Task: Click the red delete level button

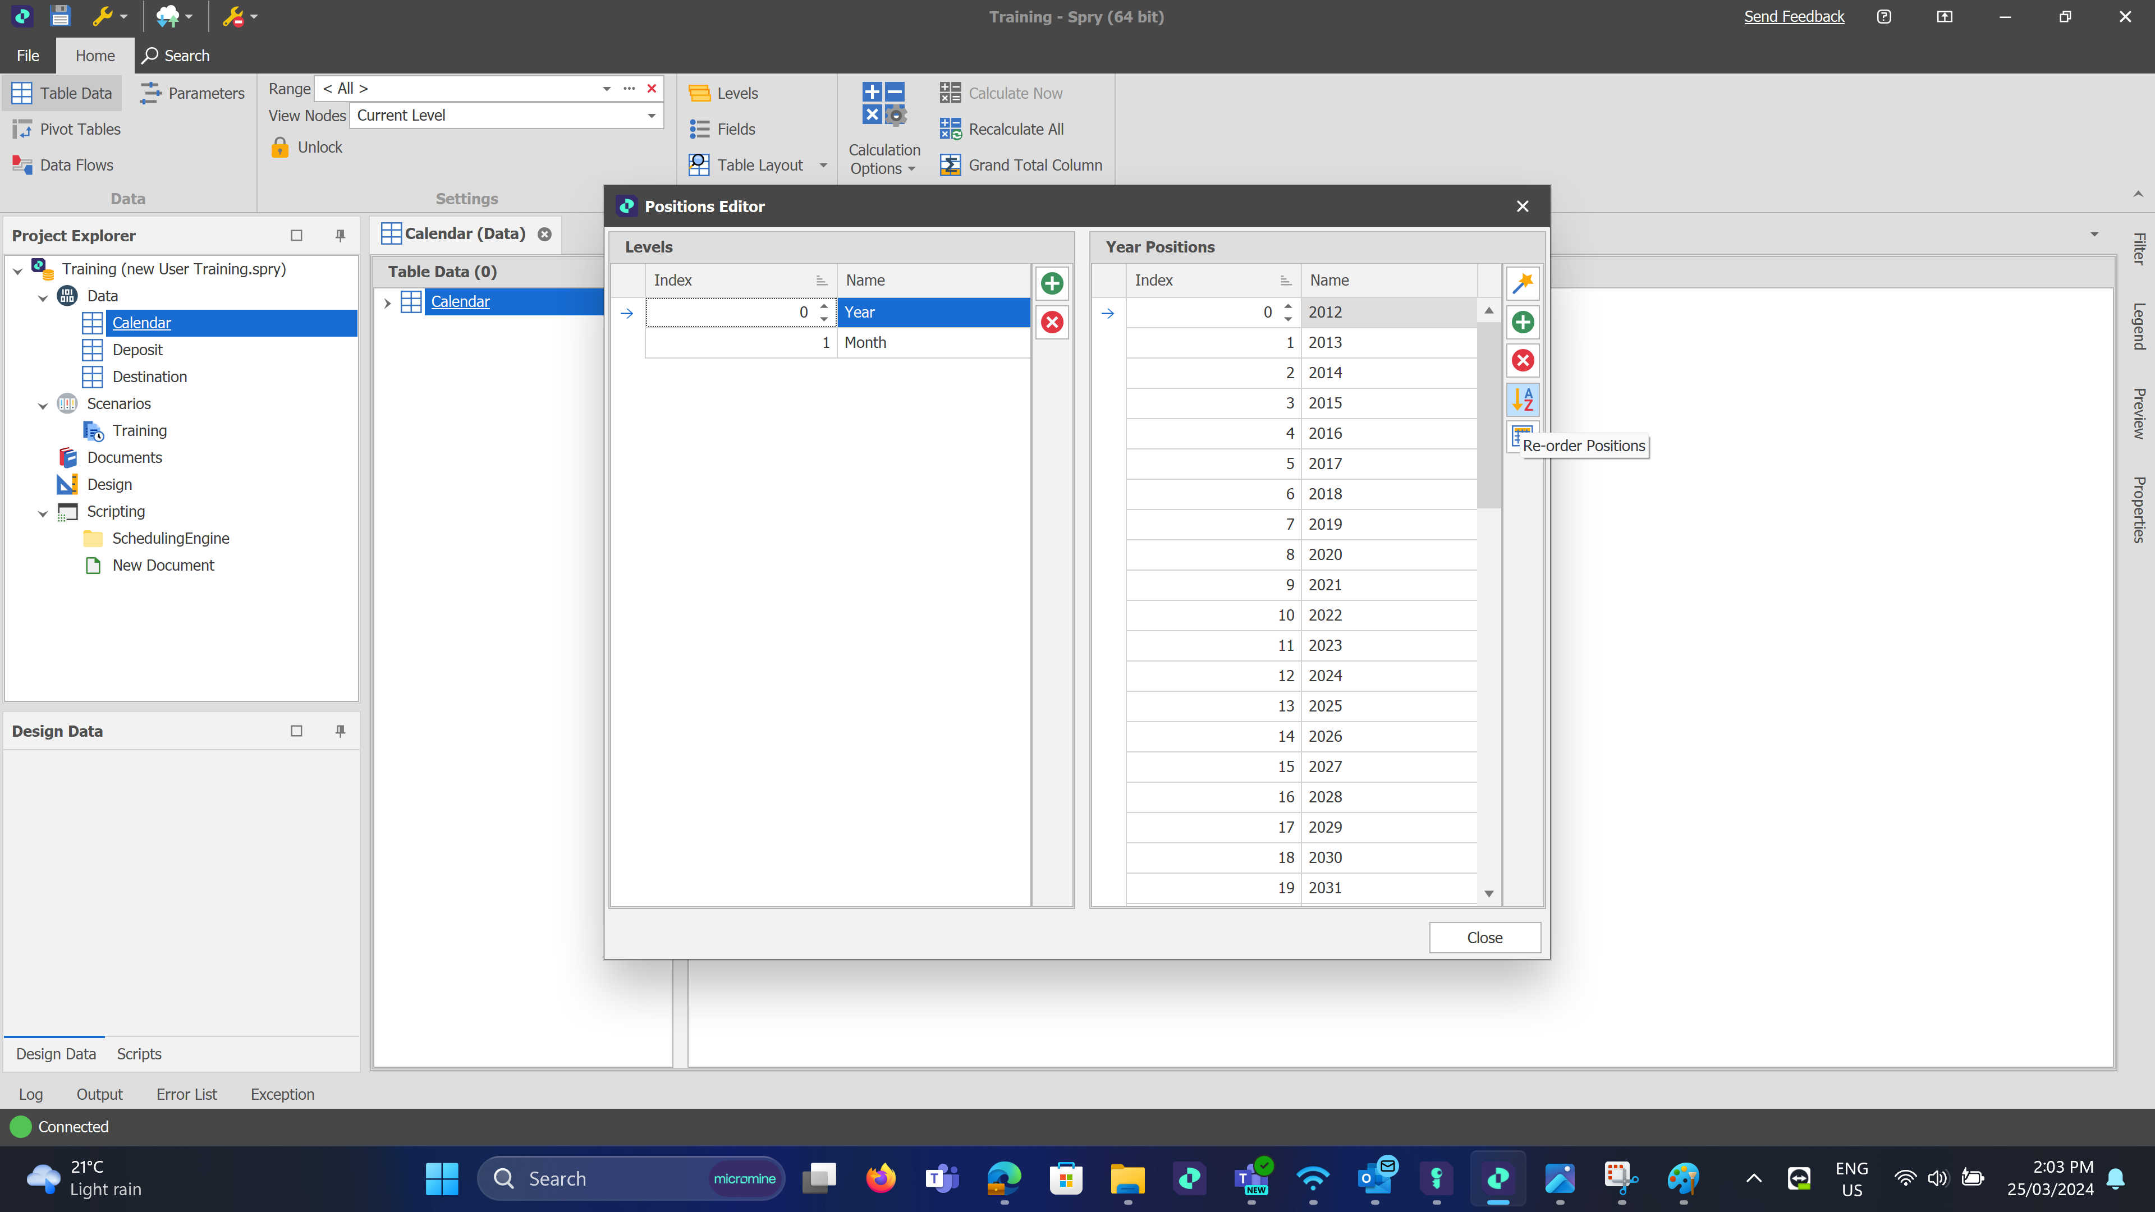Action: [x=1052, y=322]
